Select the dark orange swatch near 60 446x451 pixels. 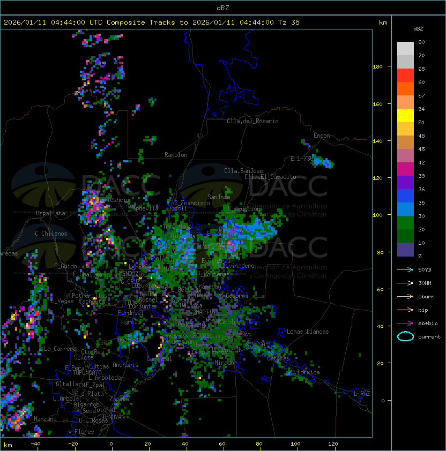click(x=405, y=89)
